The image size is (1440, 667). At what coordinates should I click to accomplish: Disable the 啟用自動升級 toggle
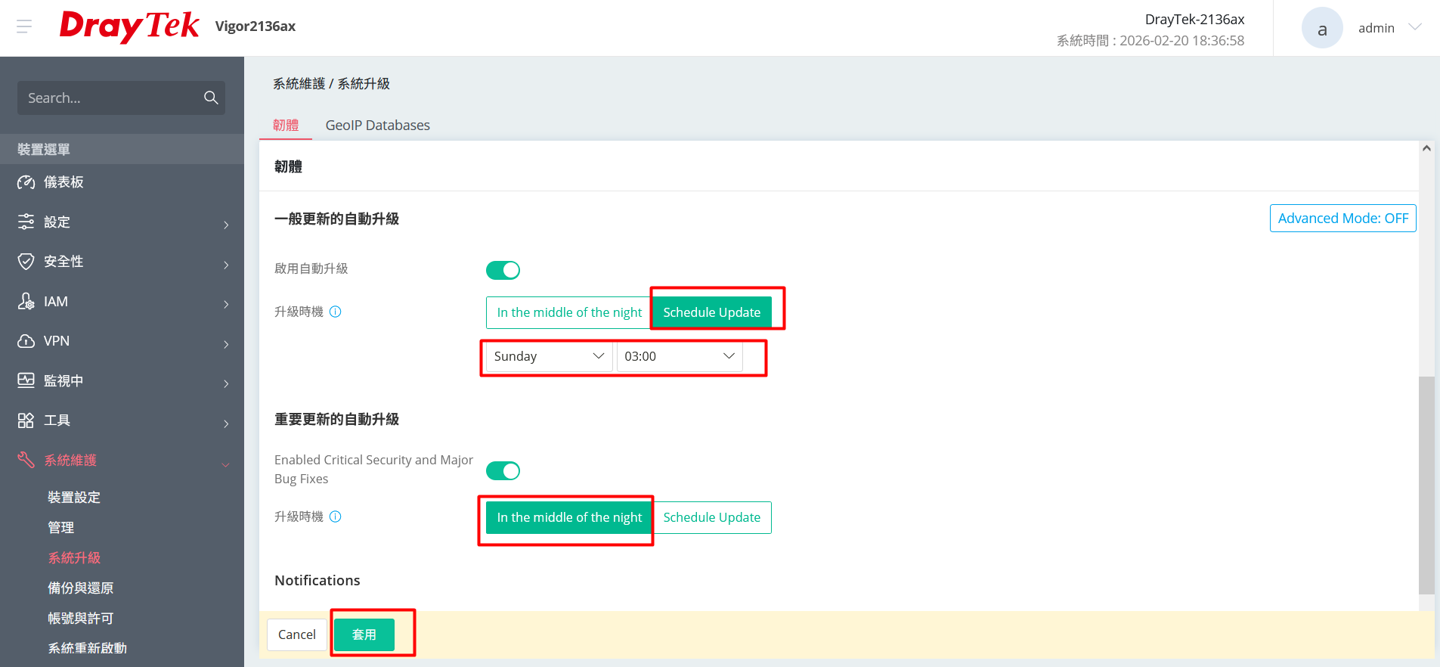click(503, 270)
